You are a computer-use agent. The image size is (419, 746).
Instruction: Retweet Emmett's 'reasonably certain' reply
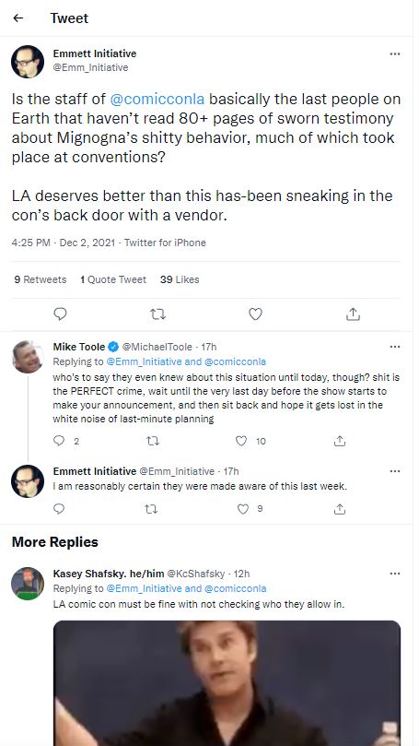tap(151, 509)
